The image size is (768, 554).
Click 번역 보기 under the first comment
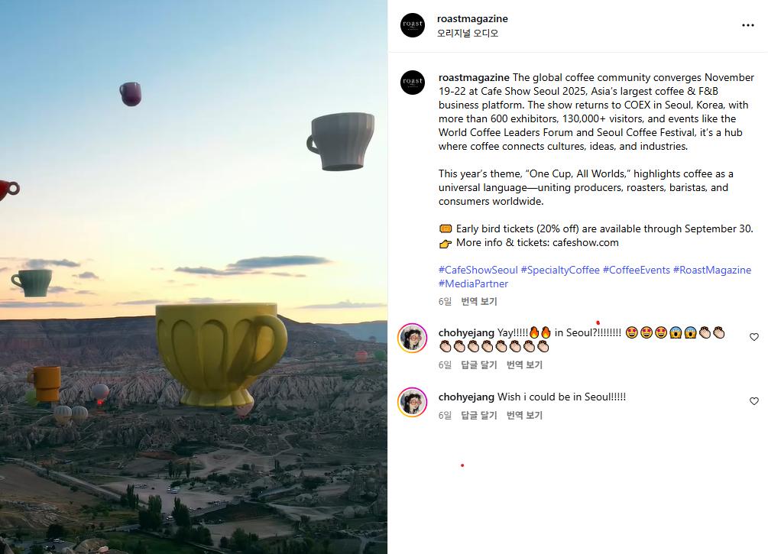pos(524,365)
